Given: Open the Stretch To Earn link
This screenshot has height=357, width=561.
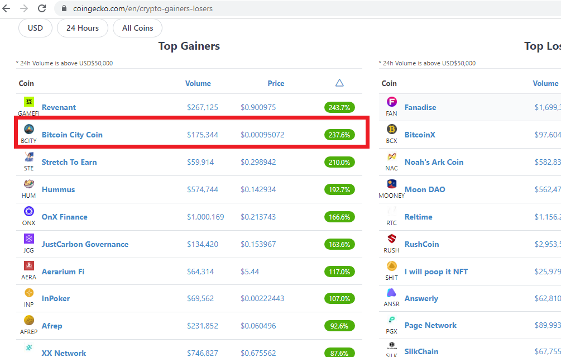Looking at the screenshot, I should point(69,162).
